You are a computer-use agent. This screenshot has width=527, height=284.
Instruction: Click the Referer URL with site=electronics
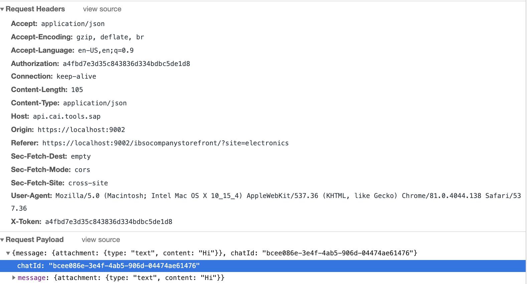165,143
